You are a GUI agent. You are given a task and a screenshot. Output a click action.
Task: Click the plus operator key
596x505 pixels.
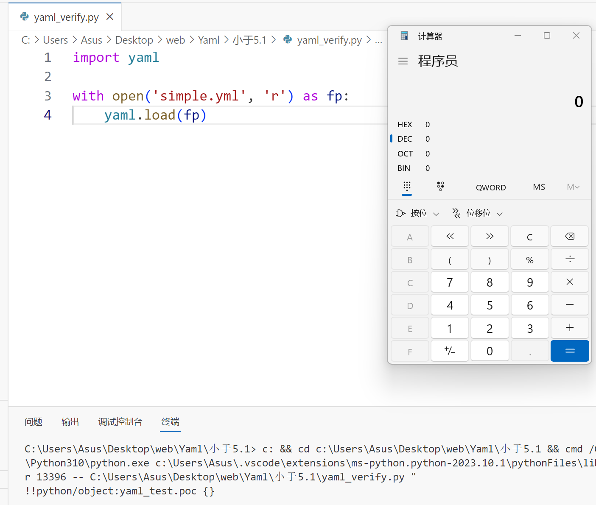tap(570, 328)
